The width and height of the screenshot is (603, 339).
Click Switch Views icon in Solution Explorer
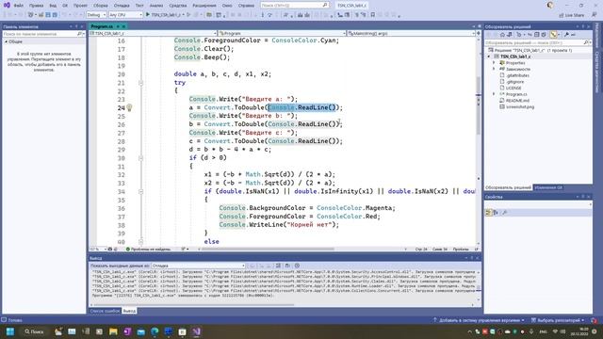(x=510, y=35)
